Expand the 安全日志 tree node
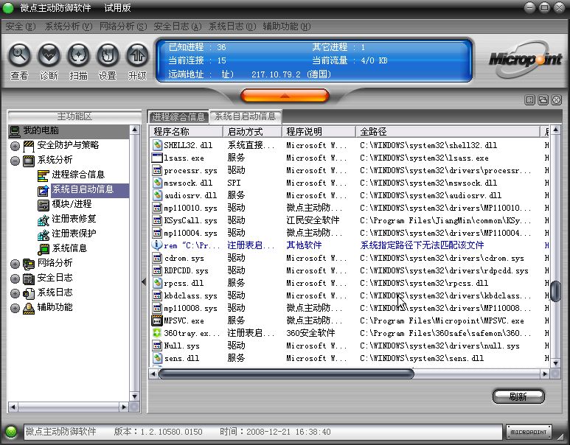 [15, 278]
